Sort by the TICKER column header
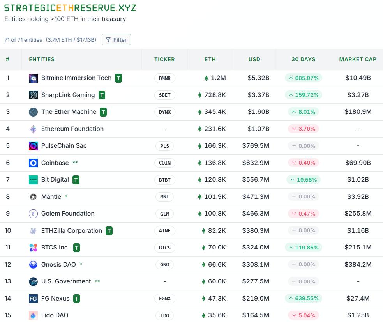This screenshot has height=322, width=383. click(x=165, y=59)
